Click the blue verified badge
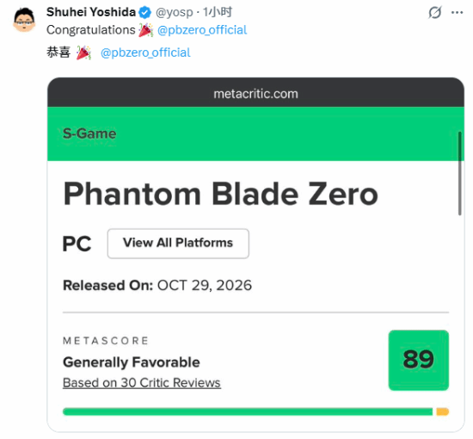Image resolution: width=473 pixels, height=439 pixels. tap(145, 12)
